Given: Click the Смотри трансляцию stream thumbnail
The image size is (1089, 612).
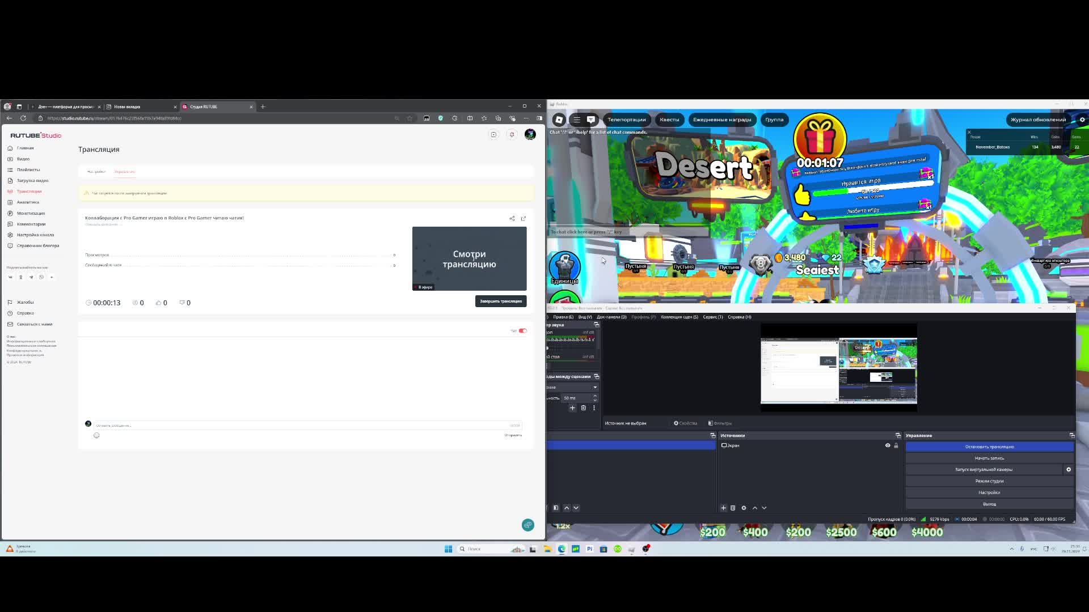Looking at the screenshot, I should pos(469,258).
